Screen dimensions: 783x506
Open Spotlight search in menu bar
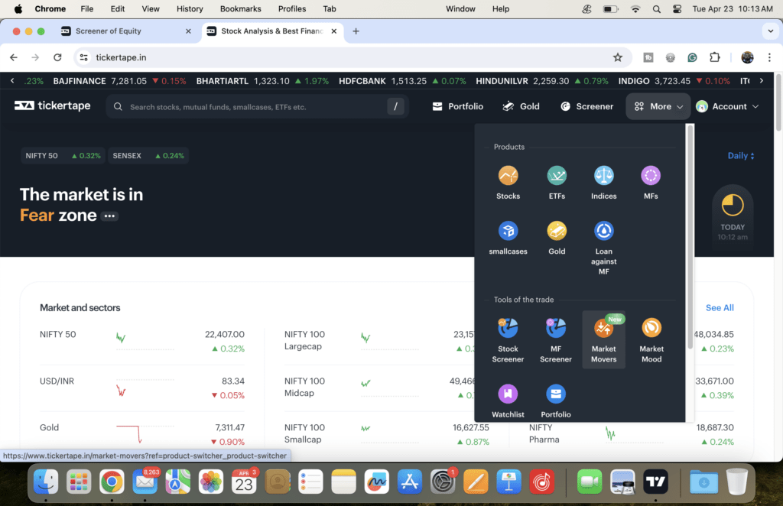(656, 9)
